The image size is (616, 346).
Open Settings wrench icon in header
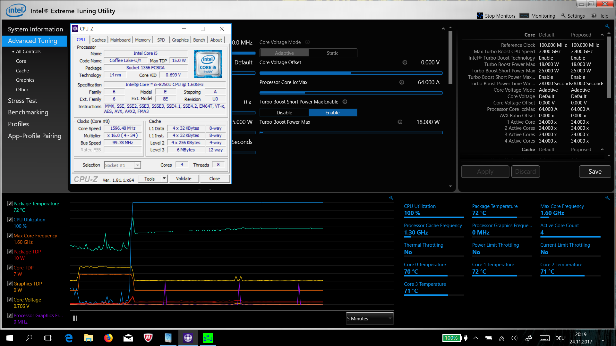click(563, 16)
